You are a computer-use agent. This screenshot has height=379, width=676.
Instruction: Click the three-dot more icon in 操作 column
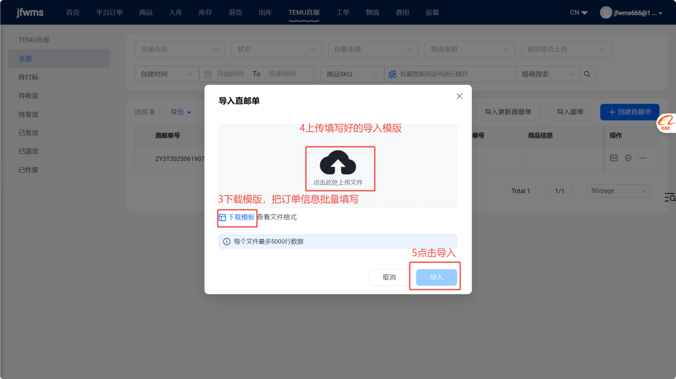click(642, 158)
